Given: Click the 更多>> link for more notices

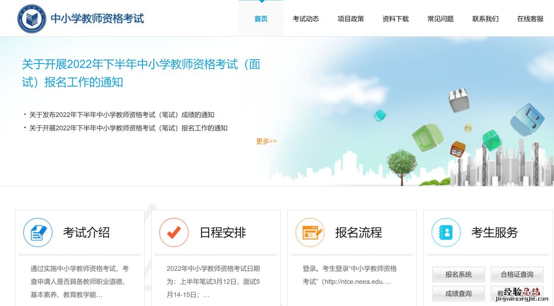Looking at the screenshot, I should coord(266,142).
